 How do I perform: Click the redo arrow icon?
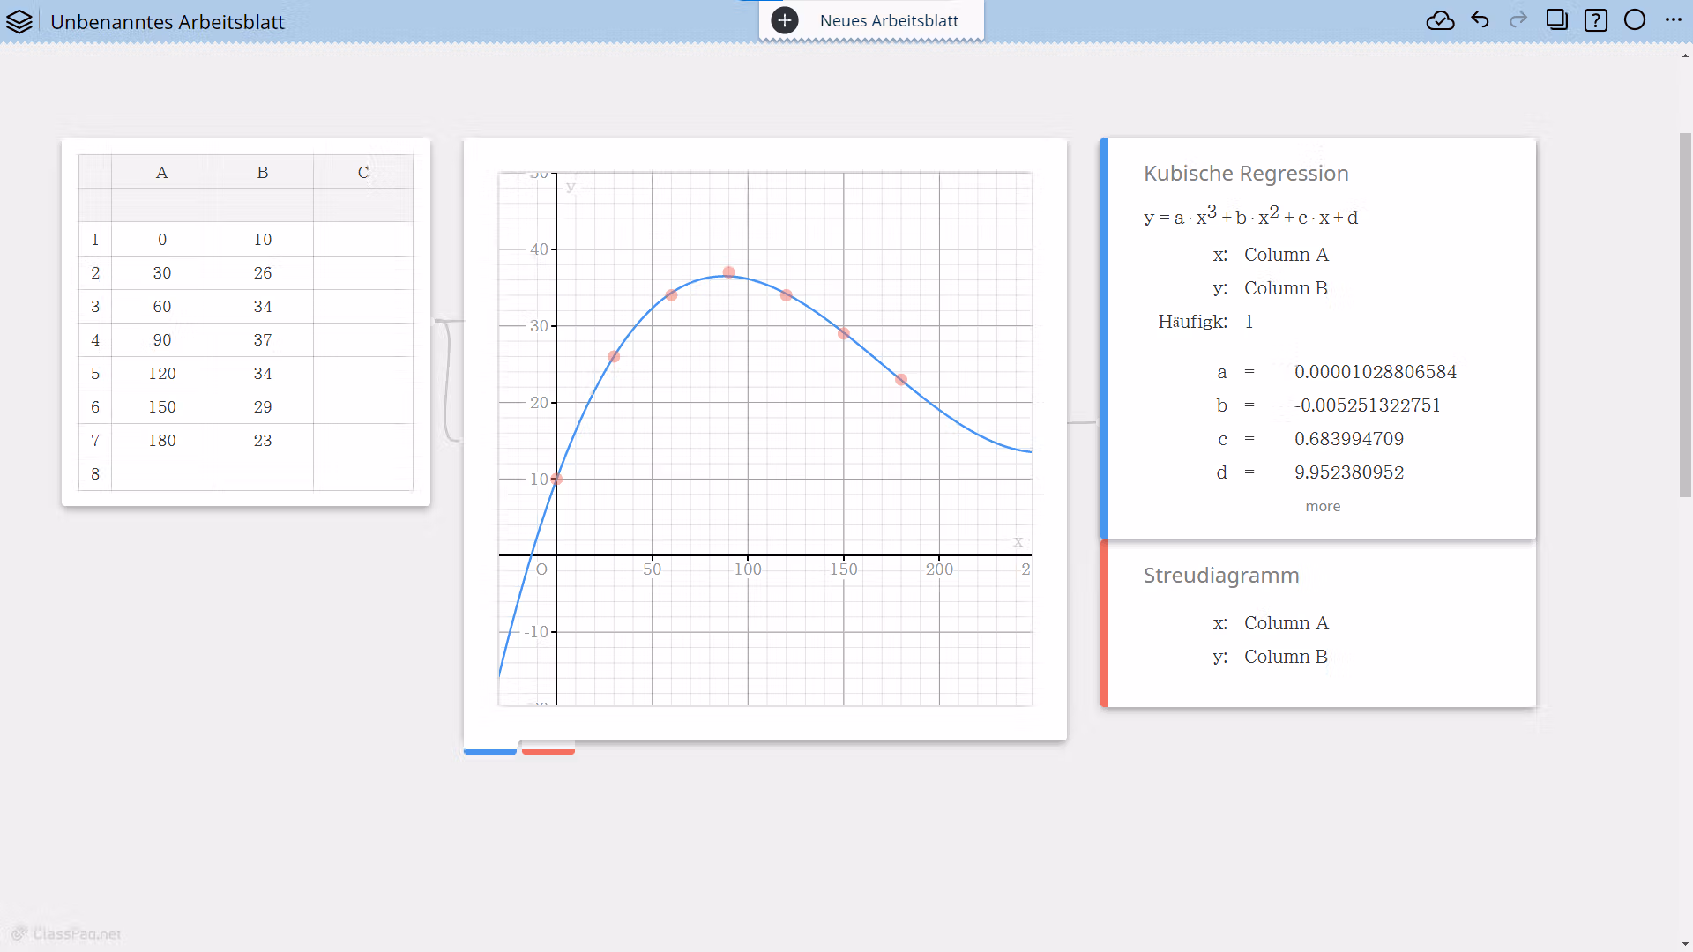tap(1518, 20)
